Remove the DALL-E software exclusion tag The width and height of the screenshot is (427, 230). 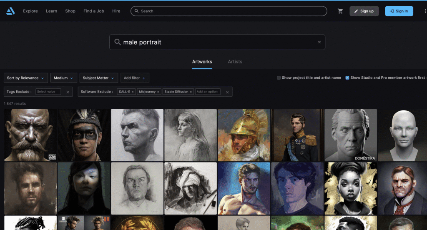[x=133, y=92]
